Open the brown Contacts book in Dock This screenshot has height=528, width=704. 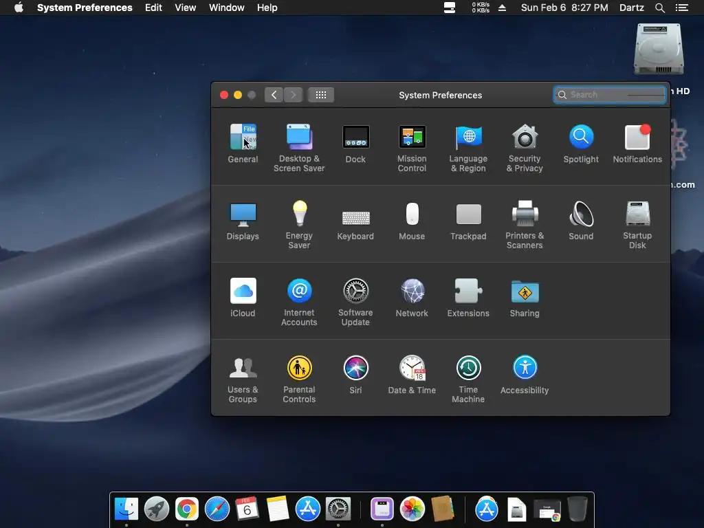[x=443, y=508]
